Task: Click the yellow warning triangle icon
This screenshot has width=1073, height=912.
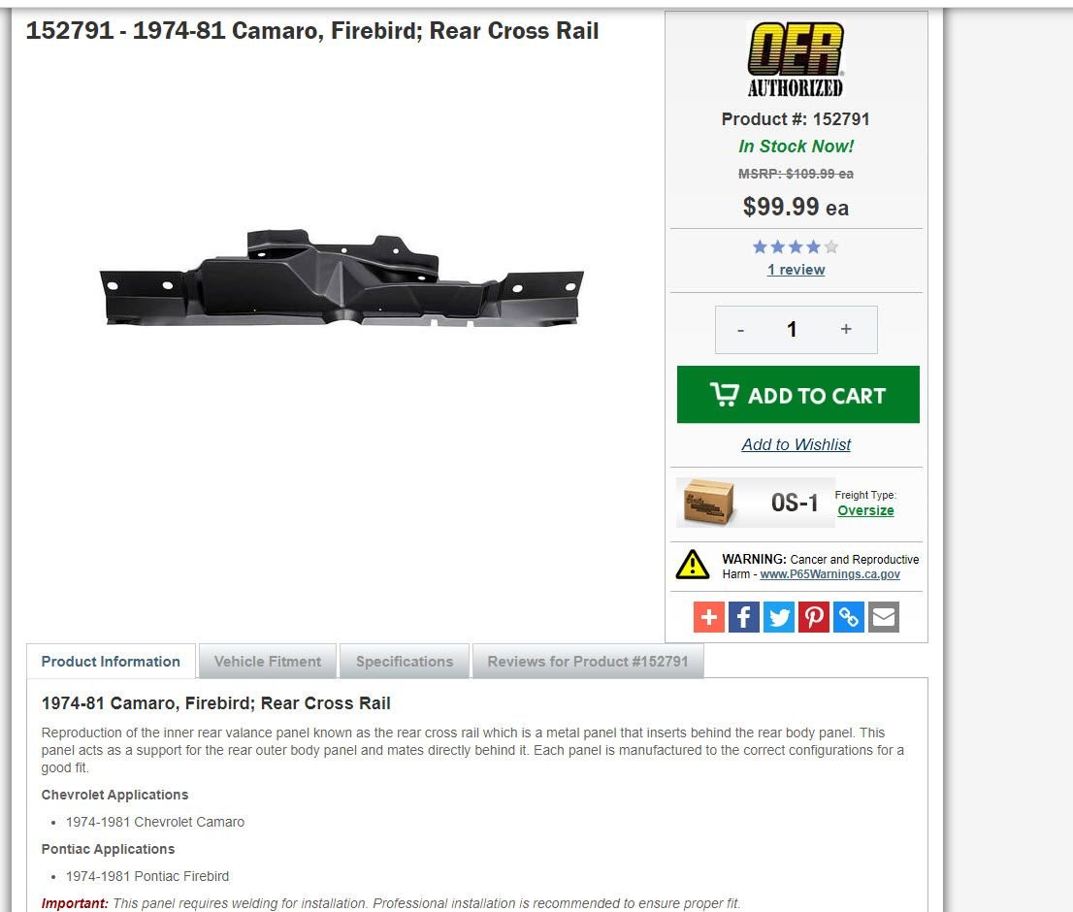Action: tap(693, 565)
